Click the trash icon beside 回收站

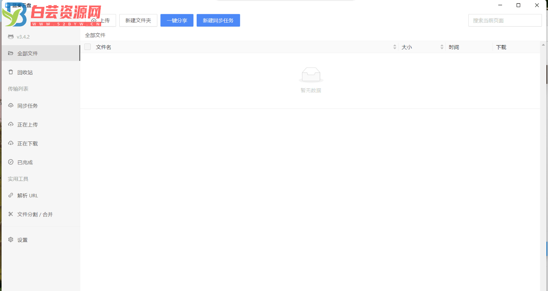11,72
